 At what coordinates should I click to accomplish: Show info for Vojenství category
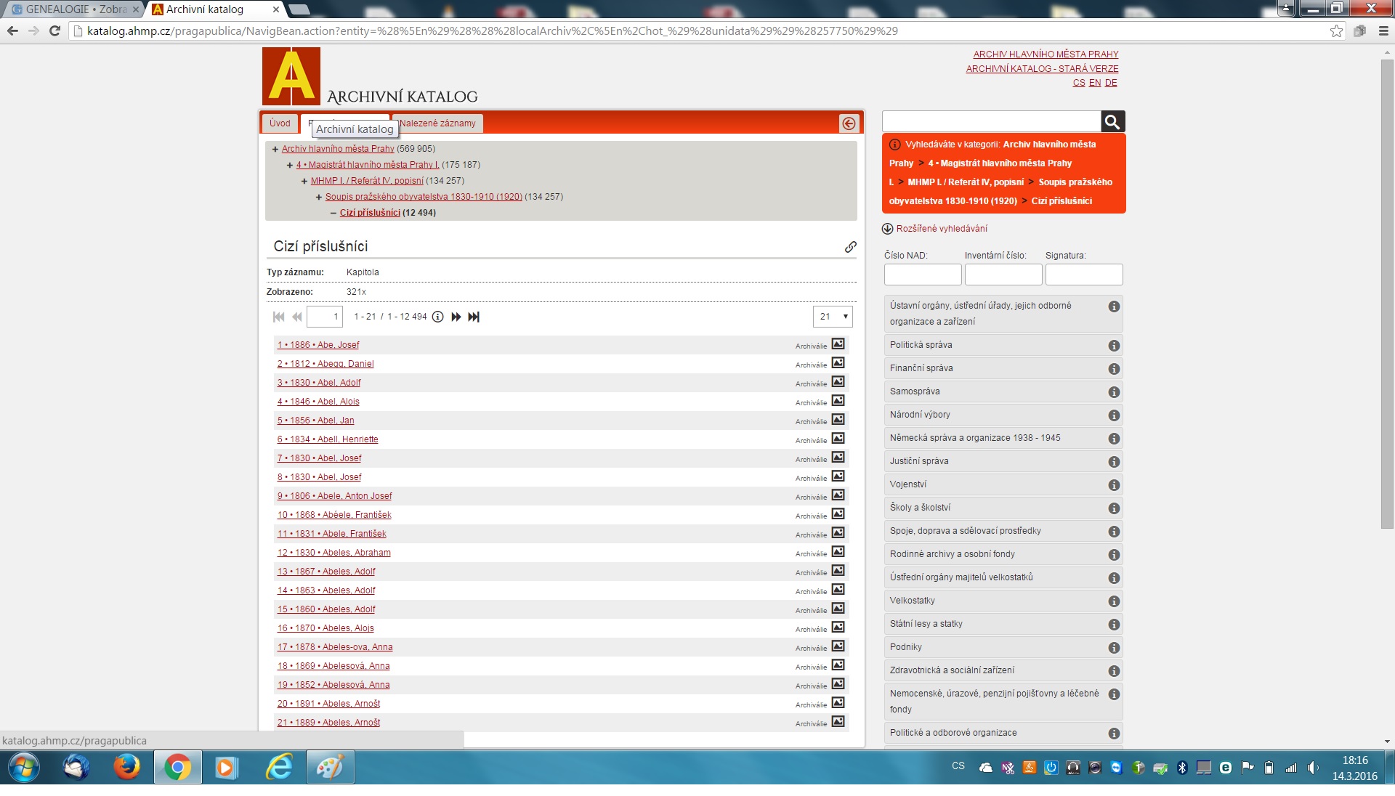1113,485
